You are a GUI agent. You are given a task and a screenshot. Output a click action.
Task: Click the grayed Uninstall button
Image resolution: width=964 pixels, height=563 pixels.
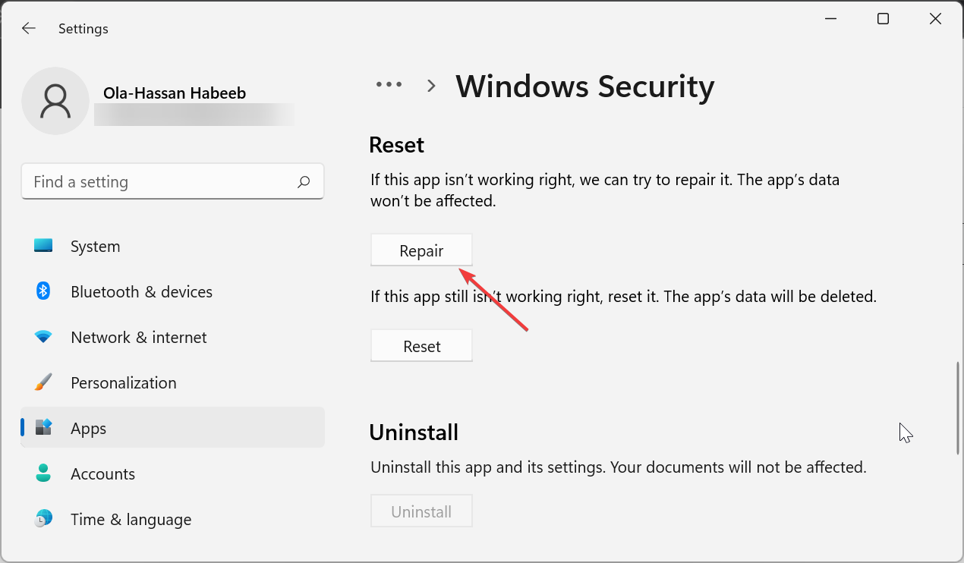coord(421,511)
